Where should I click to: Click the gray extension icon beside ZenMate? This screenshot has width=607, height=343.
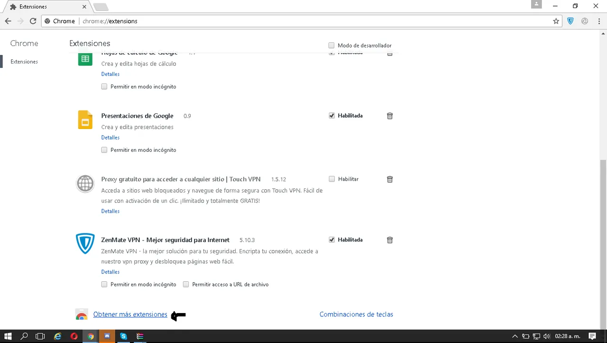tap(585, 21)
